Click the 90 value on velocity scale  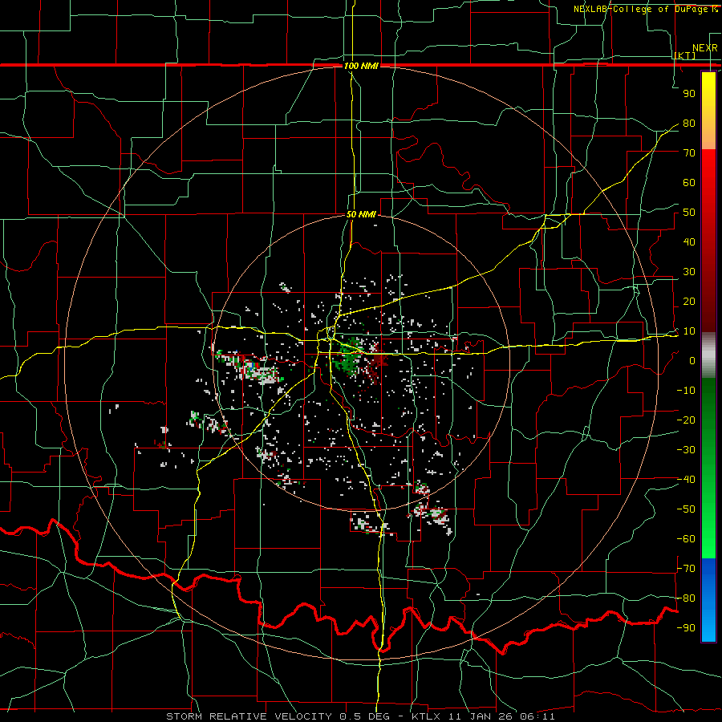click(689, 94)
